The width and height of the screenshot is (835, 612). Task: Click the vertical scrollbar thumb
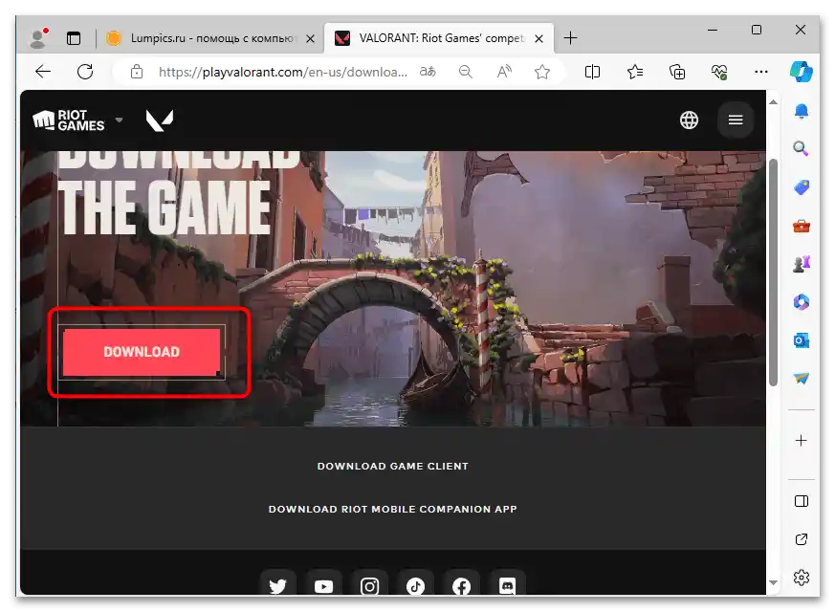[x=773, y=272]
